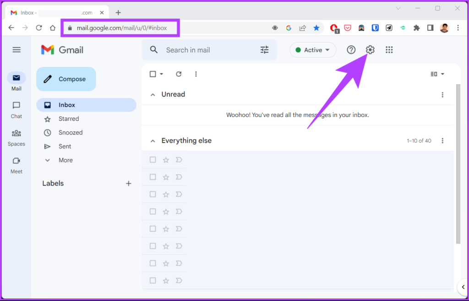Collapse the Everything else section
The image size is (469, 301).
[153, 140]
